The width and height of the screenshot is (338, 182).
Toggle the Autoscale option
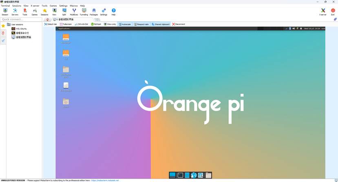[125, 24]
